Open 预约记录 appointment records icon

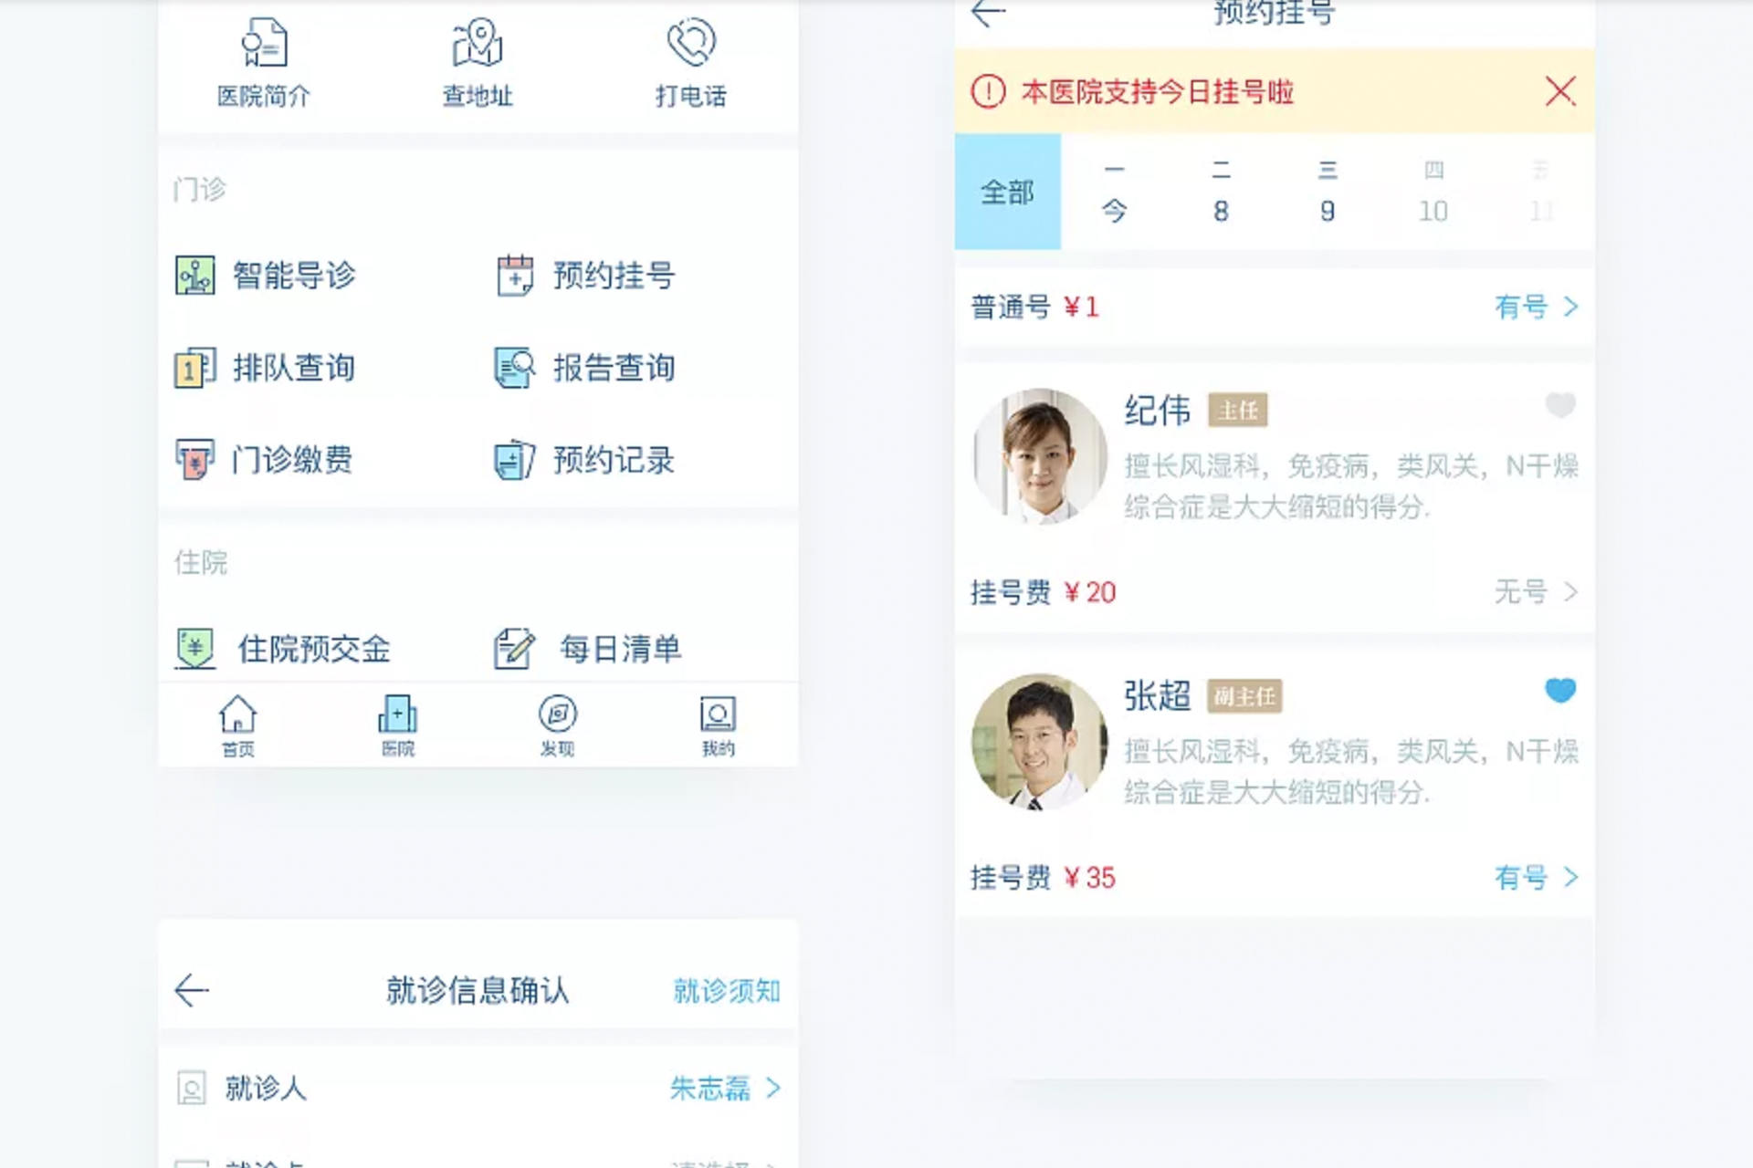click(515, 460)
